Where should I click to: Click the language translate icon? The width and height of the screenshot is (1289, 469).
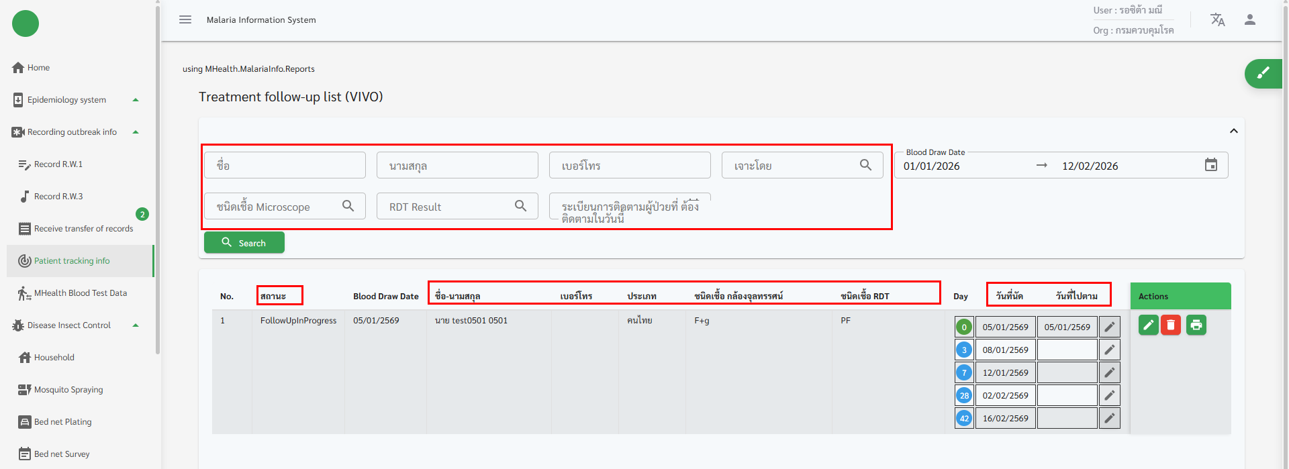click(x=1217, y=19)
